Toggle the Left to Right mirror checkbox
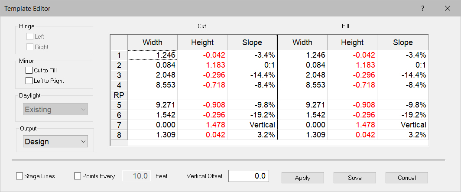The width and height of the screenshot is (461, 192). [29, 81]
